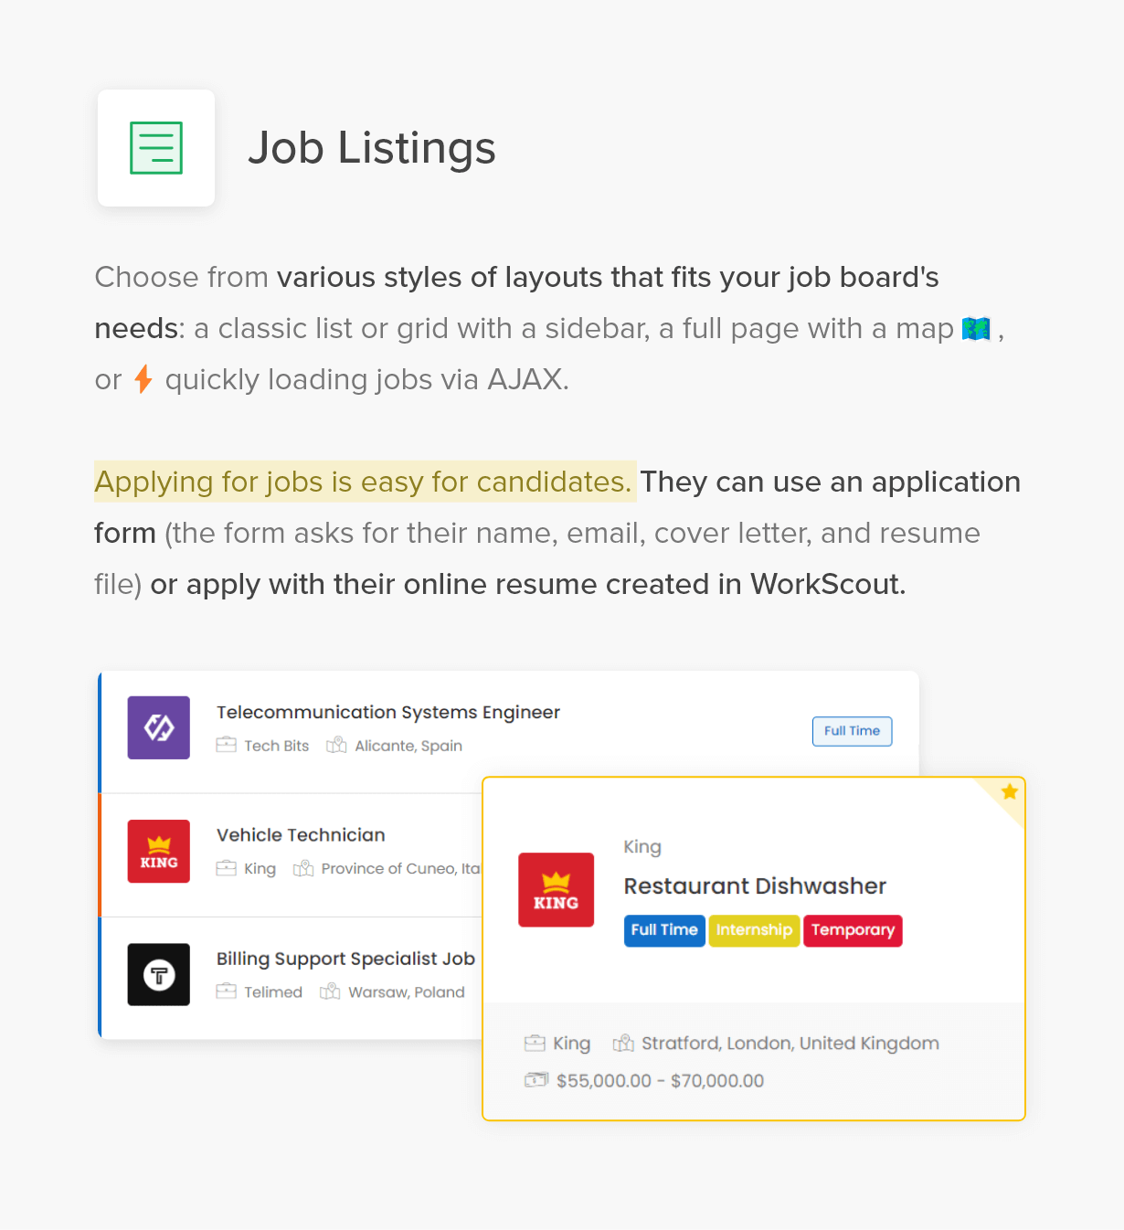Screen dimensions: 1124x1230
Task: Click the salary money icon on featured card
Action: (535, 1080)
